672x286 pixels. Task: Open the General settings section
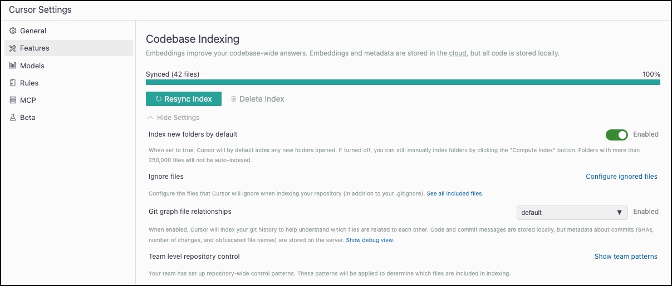pos(69,31)
